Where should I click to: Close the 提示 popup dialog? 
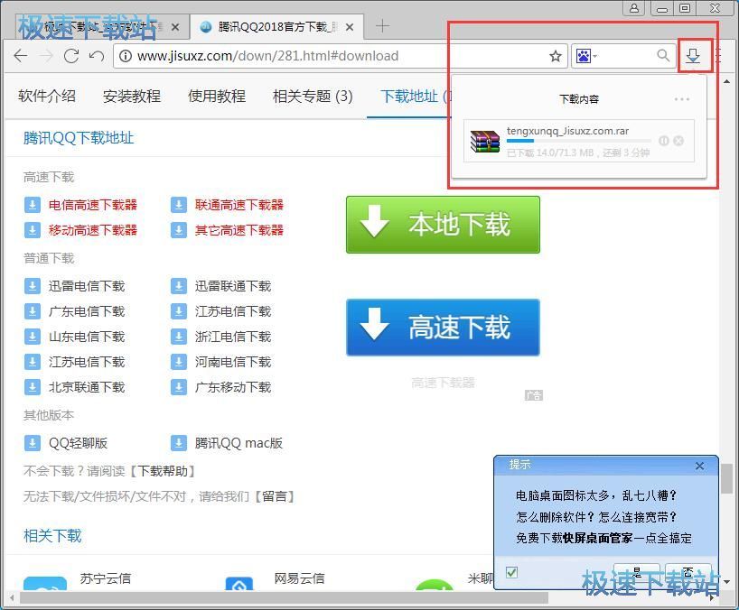pyautogui.click(x=699, y=466)
